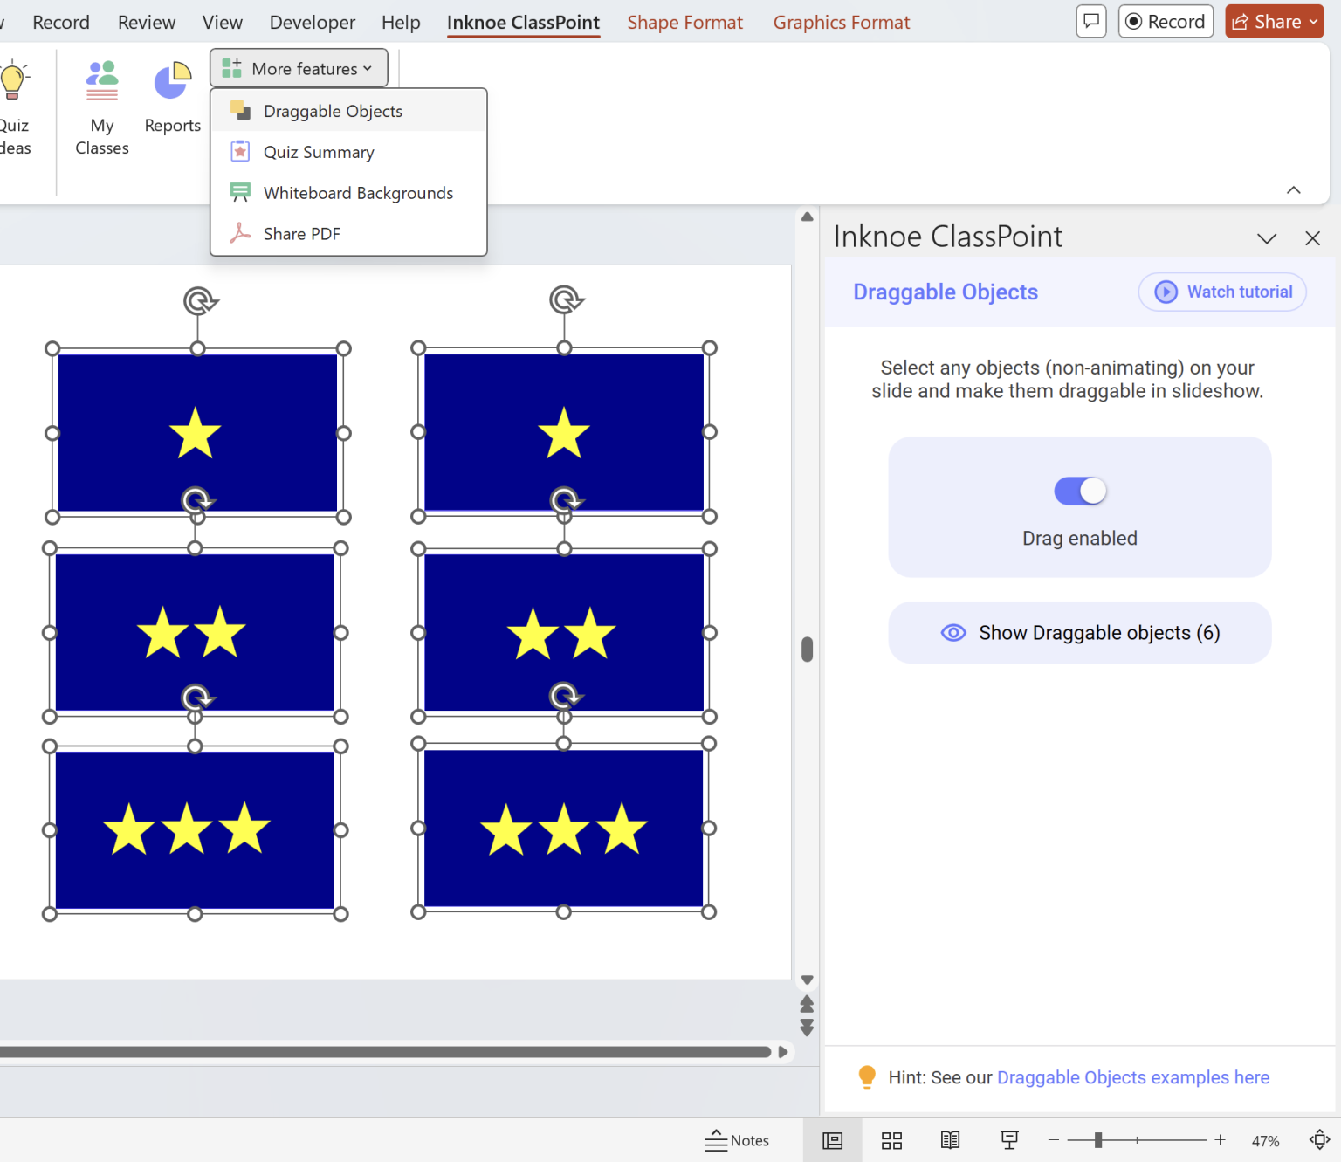Select Quiz Summary from the menu
The image size is (1341, 1162).
(318, 151)
